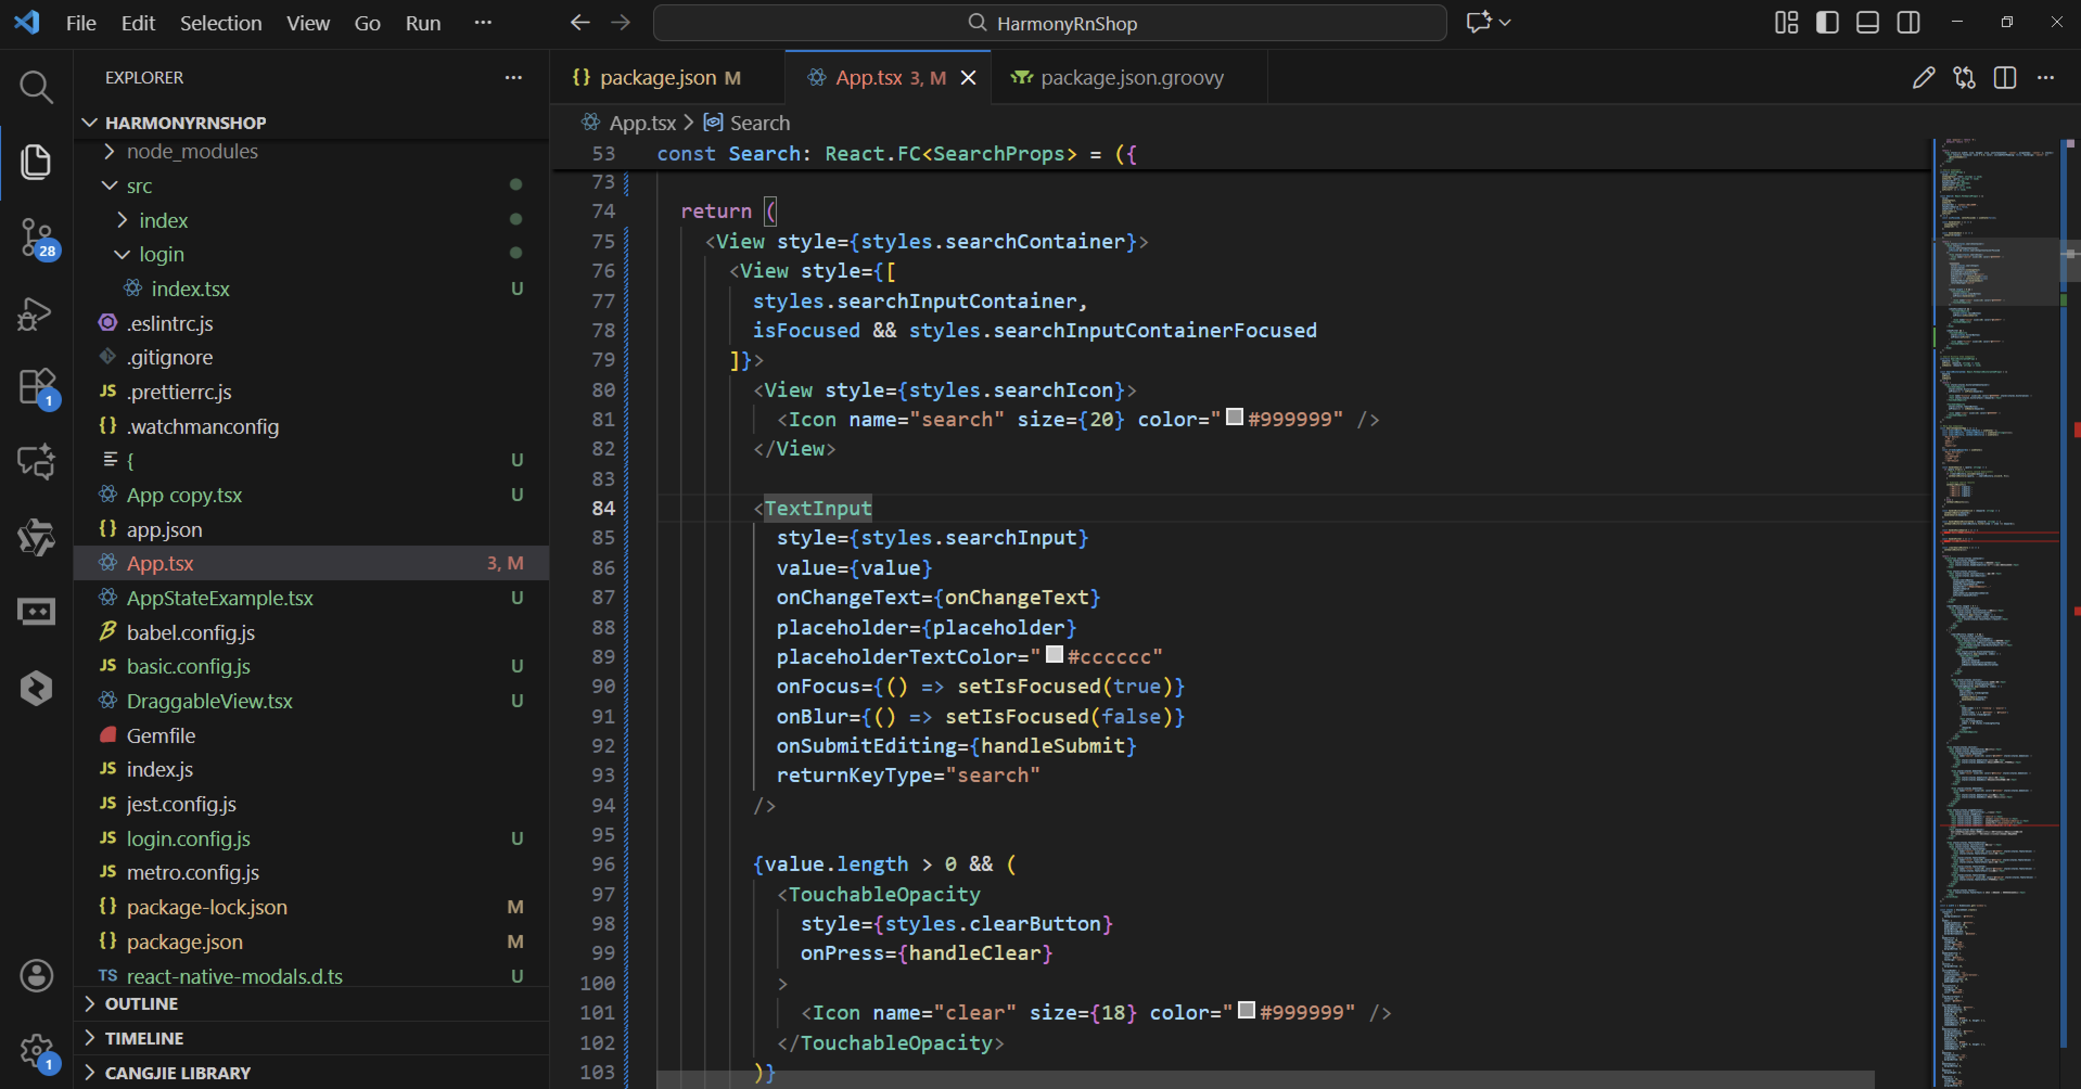Expand the index folder under src
This screenshot has width=2081, height=1089.
coord(122,220)
